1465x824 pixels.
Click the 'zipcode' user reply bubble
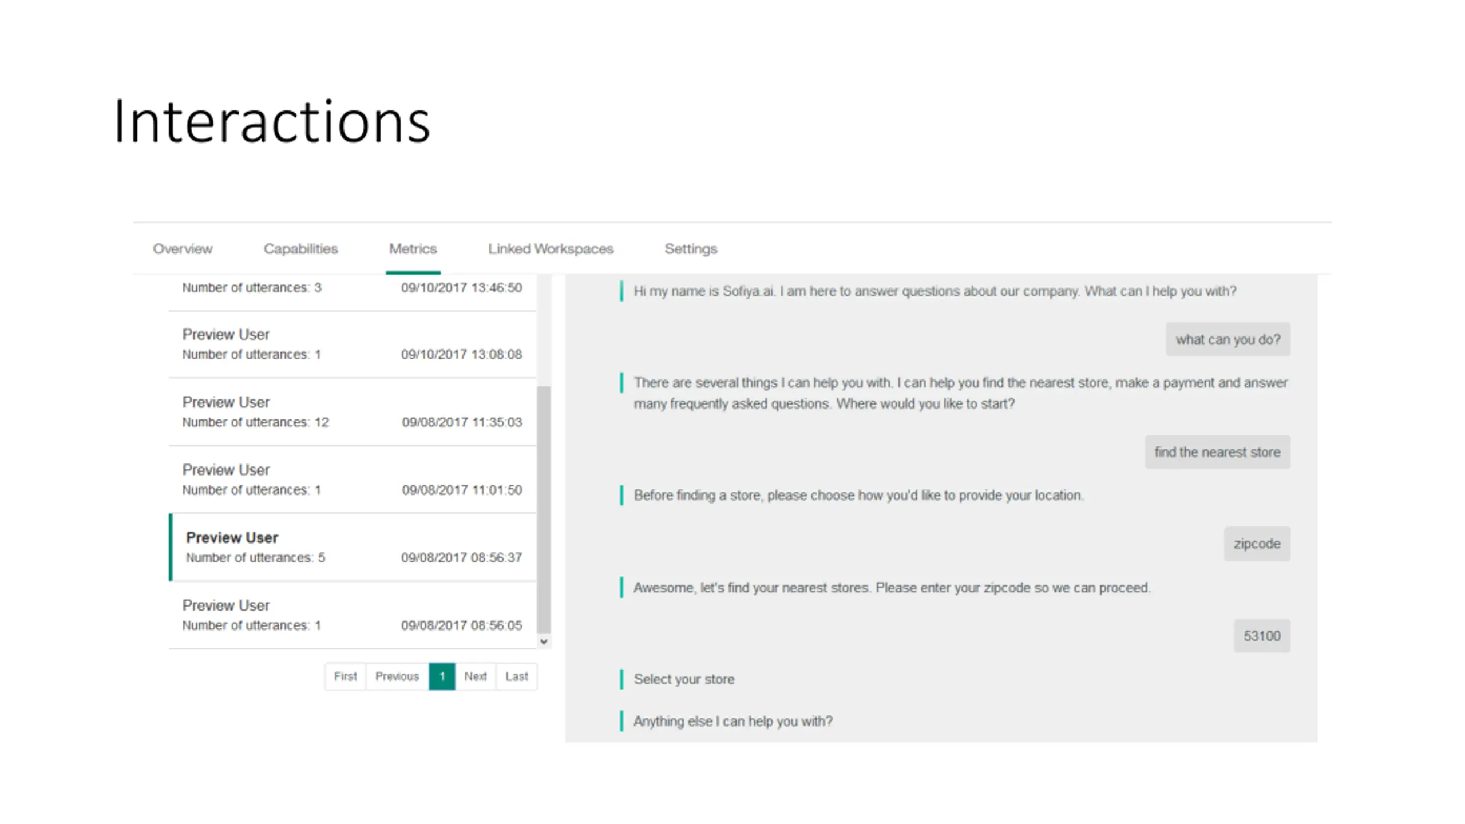[x=1257, y=544]
